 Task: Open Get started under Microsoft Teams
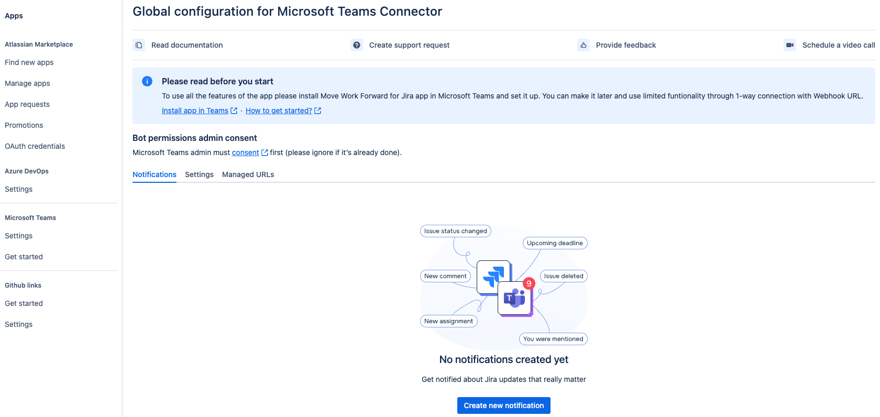24,257
